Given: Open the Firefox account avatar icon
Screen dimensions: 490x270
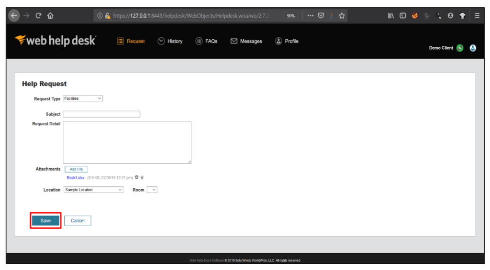Looking at the screenshot, I should [x=450, y=16].
